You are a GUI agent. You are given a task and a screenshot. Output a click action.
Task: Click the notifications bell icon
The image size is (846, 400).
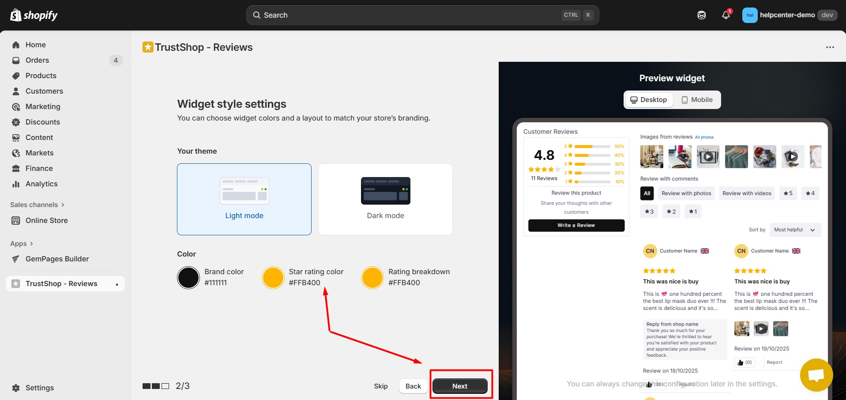point(726,15)
